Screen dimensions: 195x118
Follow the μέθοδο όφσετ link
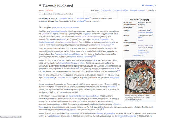coord(54,116)
